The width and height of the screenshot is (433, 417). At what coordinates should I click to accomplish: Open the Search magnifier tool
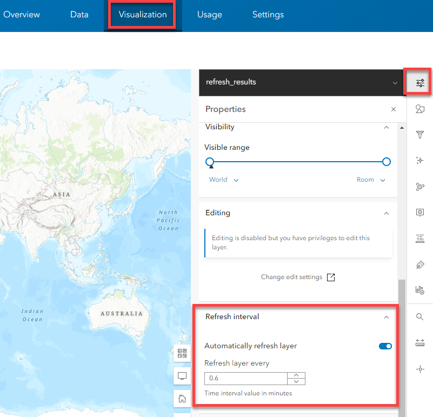point(420,317)
